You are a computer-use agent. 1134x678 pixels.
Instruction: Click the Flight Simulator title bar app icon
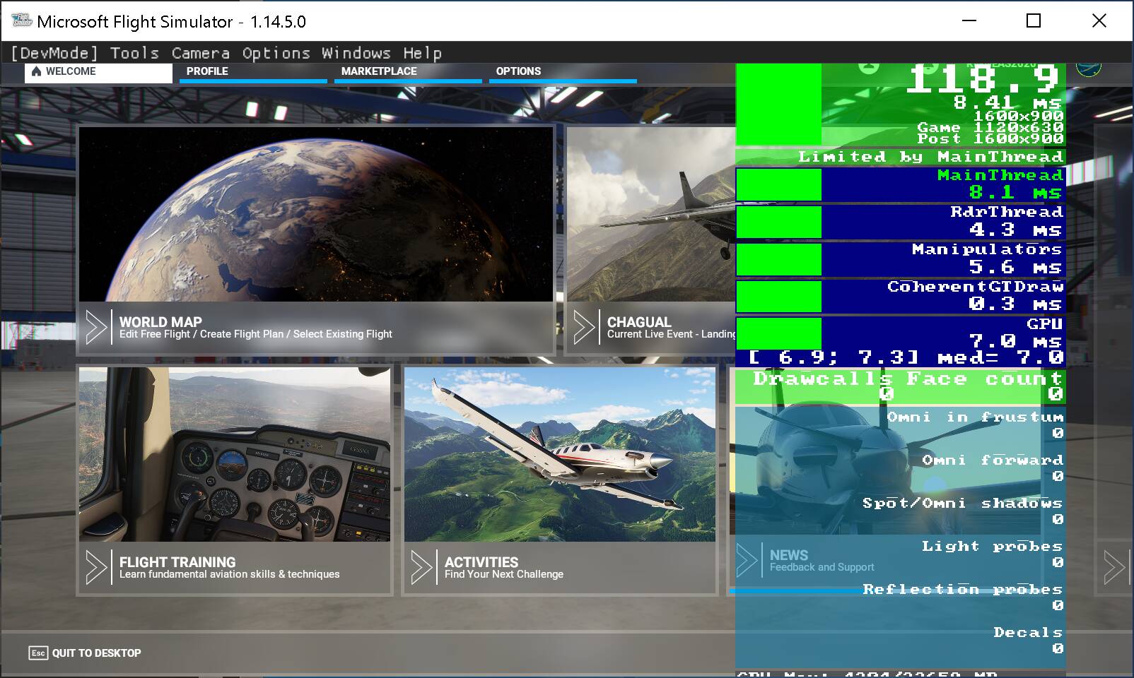tap(21, 21)
